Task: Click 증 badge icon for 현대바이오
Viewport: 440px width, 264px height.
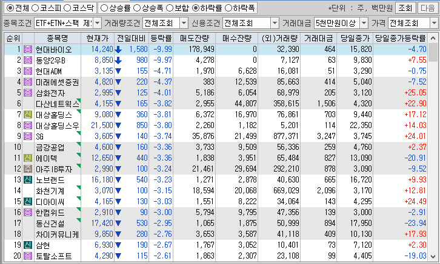Action: (28, 49)
